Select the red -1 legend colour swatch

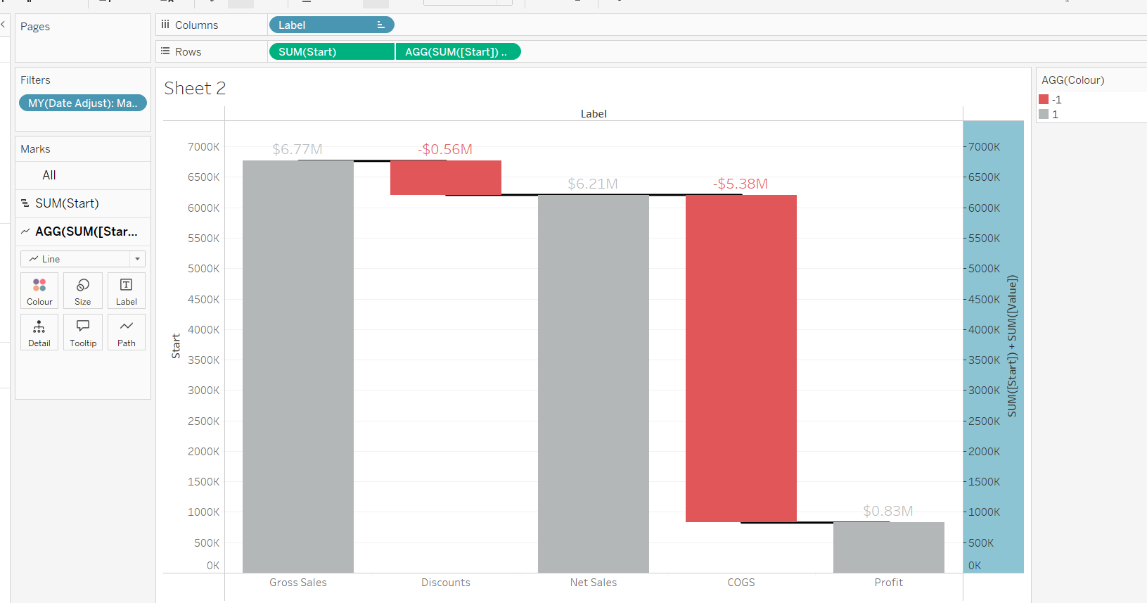point(1044,100)
